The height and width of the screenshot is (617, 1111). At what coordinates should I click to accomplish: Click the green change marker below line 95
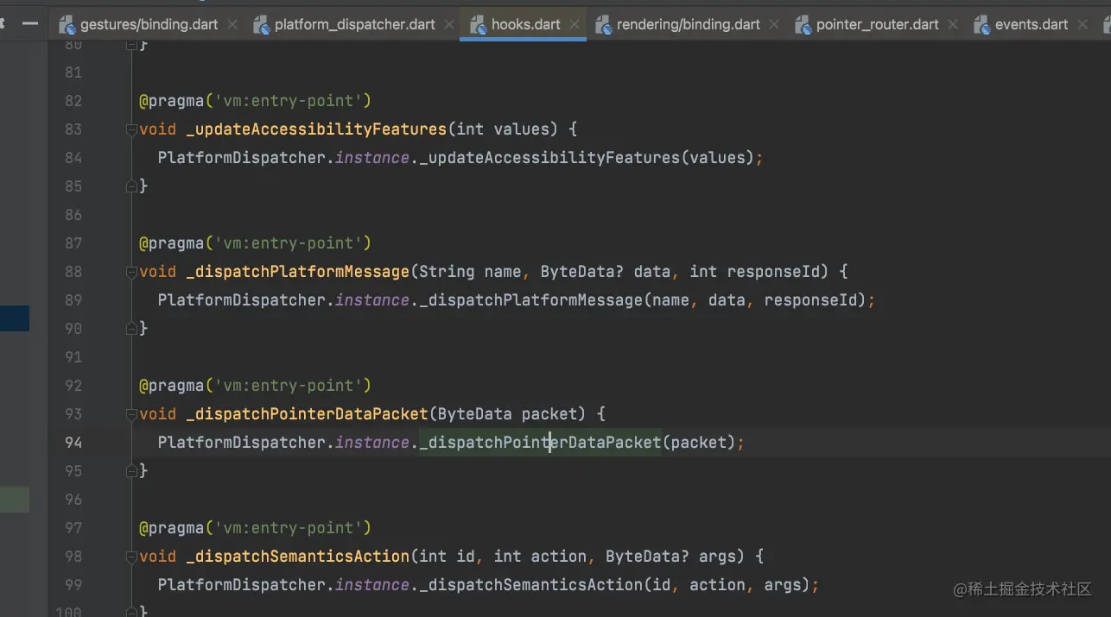coord(15,499)
